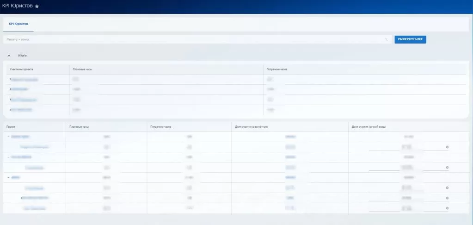Click clear icon in third manual share row

447,188
